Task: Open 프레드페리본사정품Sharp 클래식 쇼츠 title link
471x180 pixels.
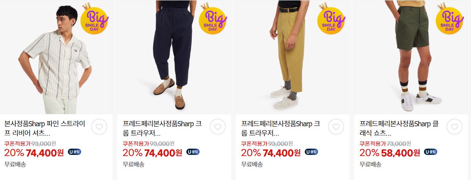Action: pyautogui.click(x=399, y=128)
